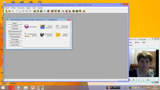The height and width of the screenshot is (90, 160).
Task: Open the red Opera taskbar icon
Action: click(11, 88)
